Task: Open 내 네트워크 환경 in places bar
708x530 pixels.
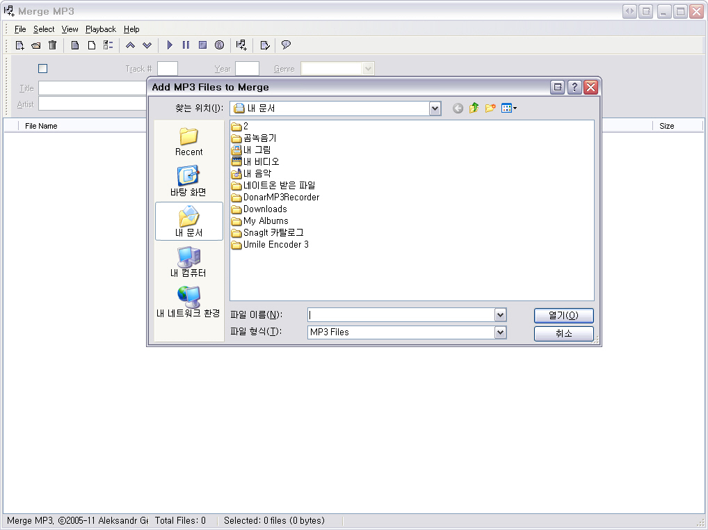Action: pos(188,302)
